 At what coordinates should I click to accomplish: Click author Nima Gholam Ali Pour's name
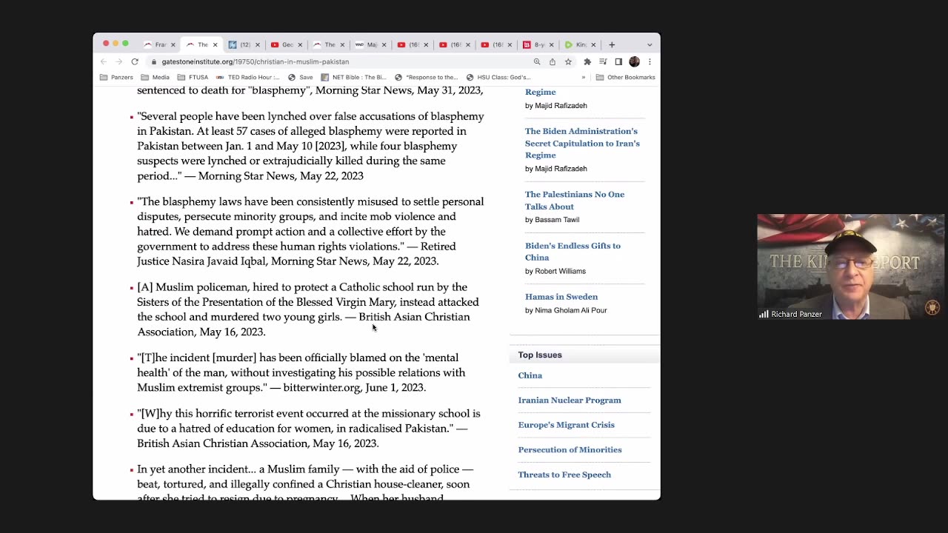click(571, 310)
